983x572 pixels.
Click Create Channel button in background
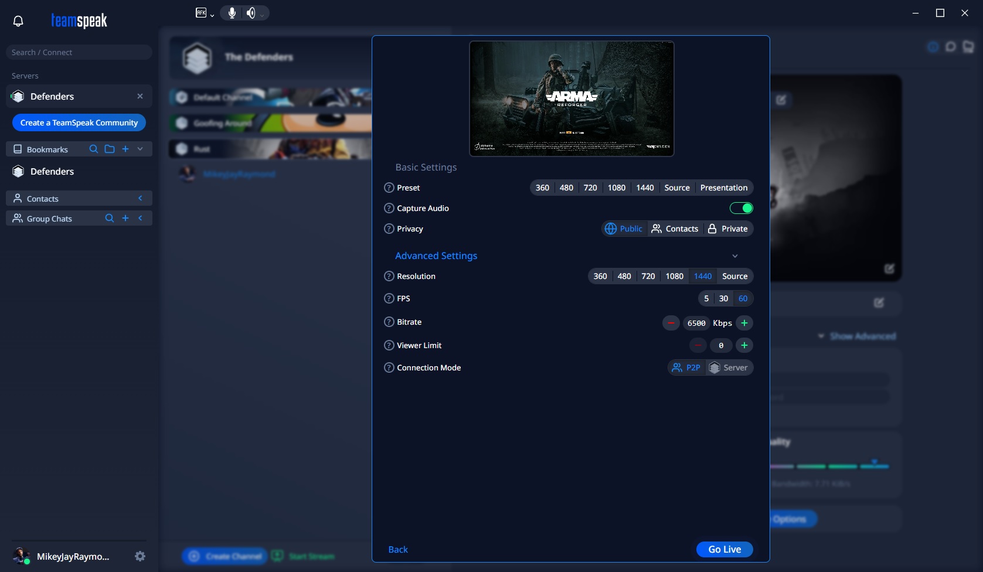coord(225,556)
